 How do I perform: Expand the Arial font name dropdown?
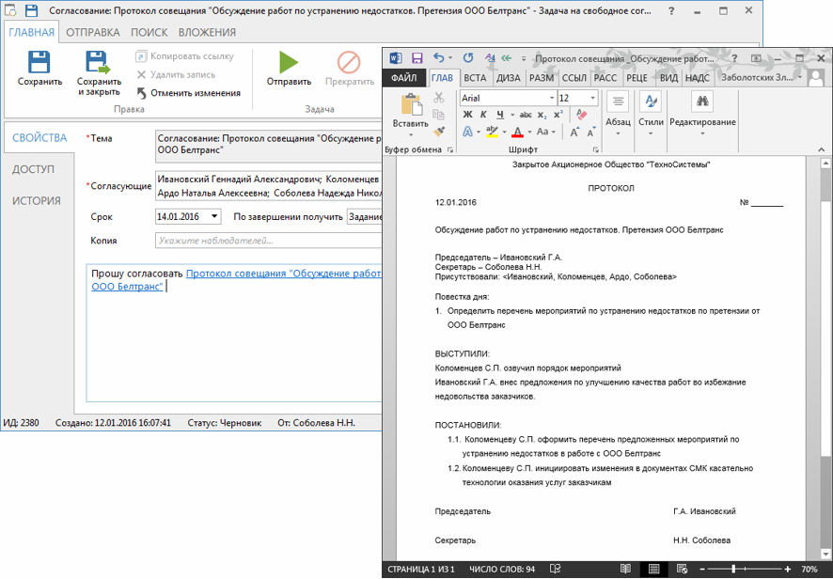click(551, 98)
